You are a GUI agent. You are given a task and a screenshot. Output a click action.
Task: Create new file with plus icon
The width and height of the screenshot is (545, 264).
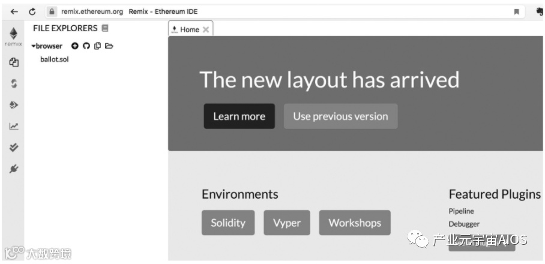75,46
